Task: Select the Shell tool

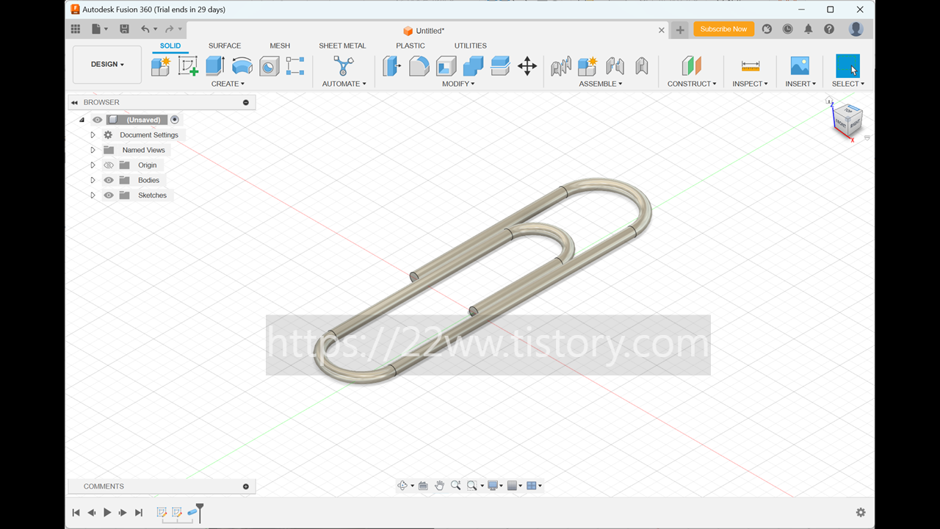Action: pos(446,66)
